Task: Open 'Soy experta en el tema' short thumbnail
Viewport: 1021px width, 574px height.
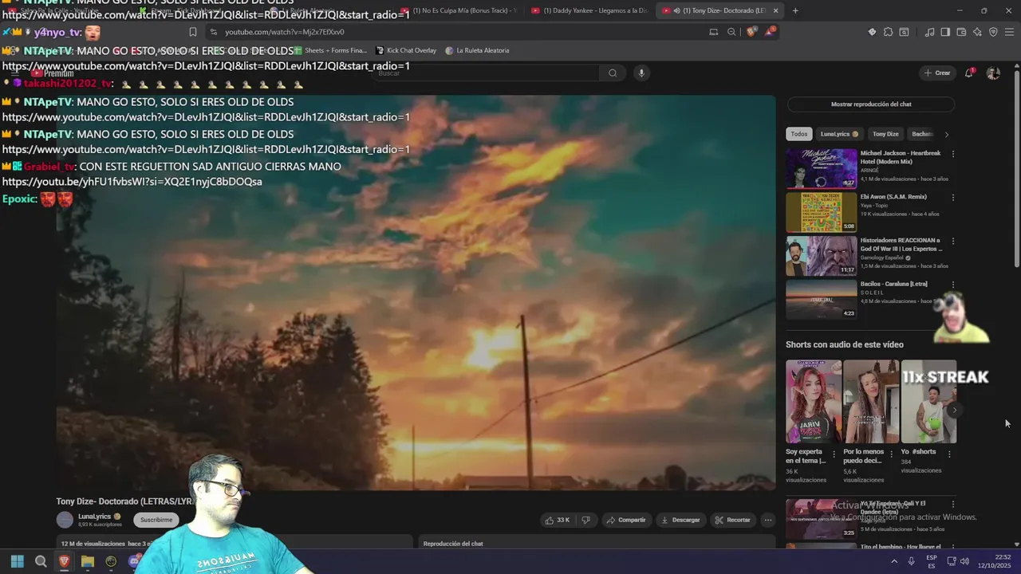Action: tap(814, 402)
